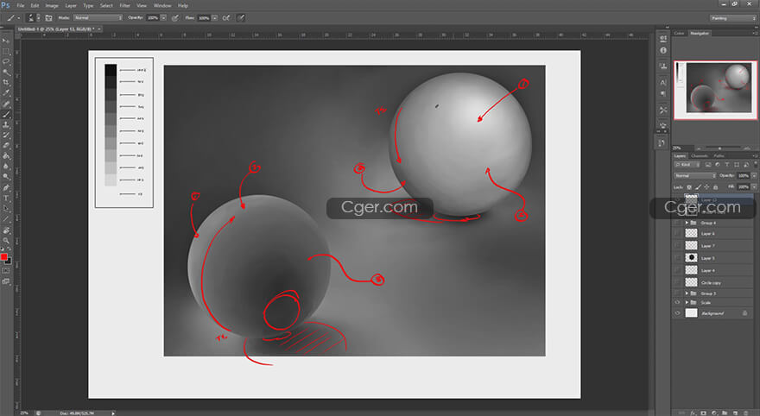Open the layer Opacity dropdown arrow
The height and width of the screenshot is (416, 760).
pyautogui.click(x=754, y=175)
